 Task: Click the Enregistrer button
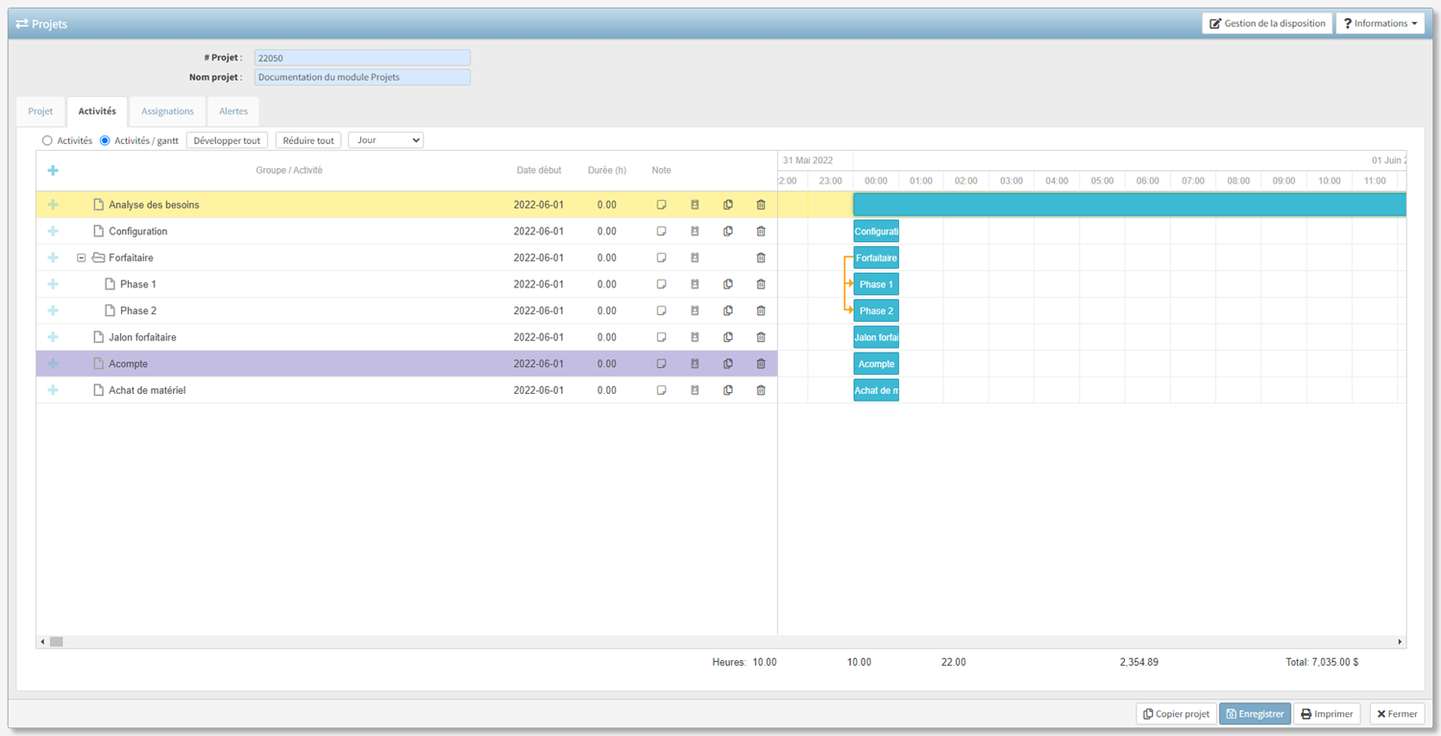1255,714
